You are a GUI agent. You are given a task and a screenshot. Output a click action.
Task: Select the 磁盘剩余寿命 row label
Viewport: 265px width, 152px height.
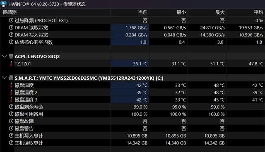pos(29,107)
